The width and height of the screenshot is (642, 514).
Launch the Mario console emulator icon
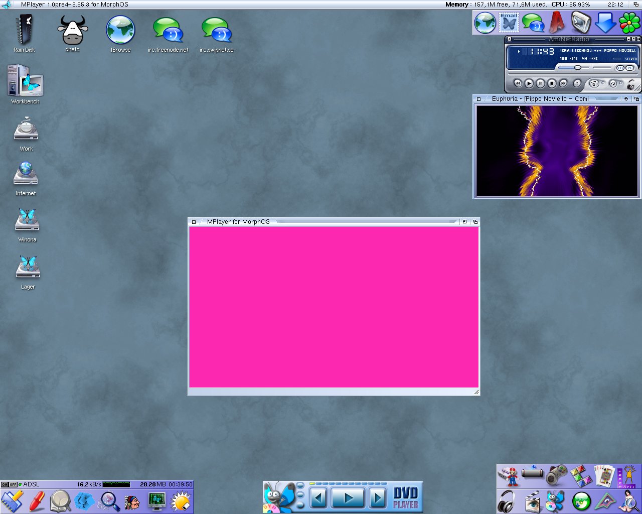point(510,476)
